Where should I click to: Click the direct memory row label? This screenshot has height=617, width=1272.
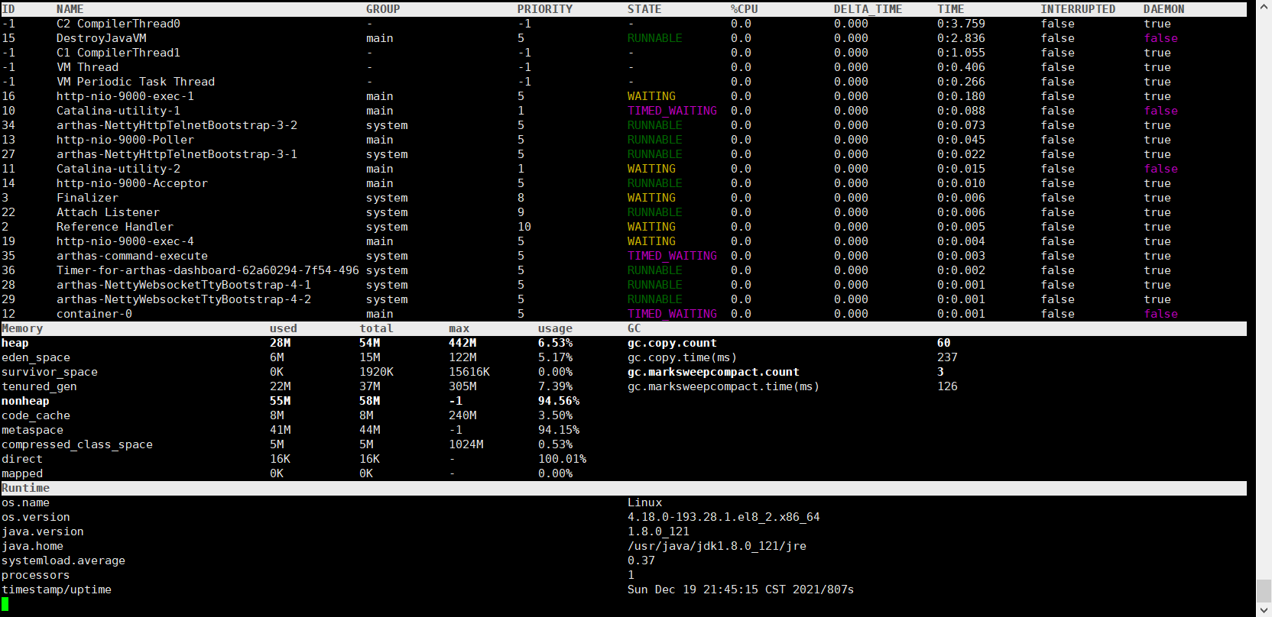tap(22, 459)
